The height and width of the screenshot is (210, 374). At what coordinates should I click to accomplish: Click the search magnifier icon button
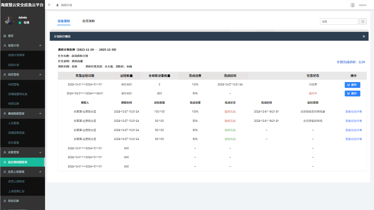click(363, 21)
